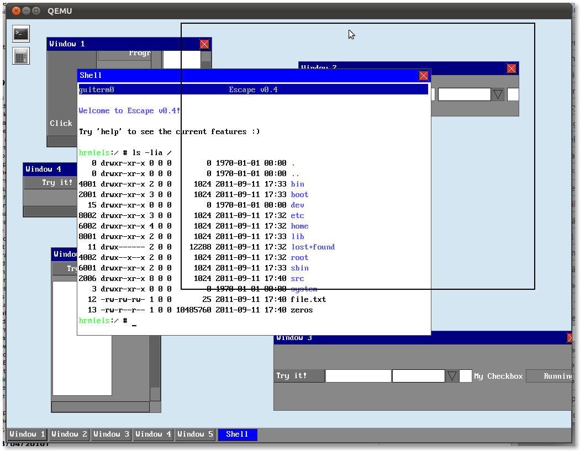Close Window 2 with red X
The image size is (580, 451).
pos(511,68)
